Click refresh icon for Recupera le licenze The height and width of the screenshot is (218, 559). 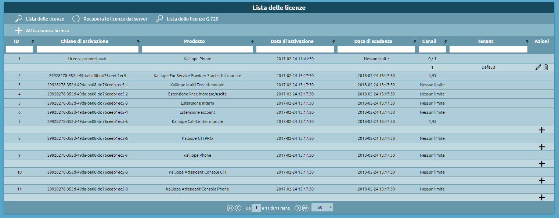(x=76, y=19)
